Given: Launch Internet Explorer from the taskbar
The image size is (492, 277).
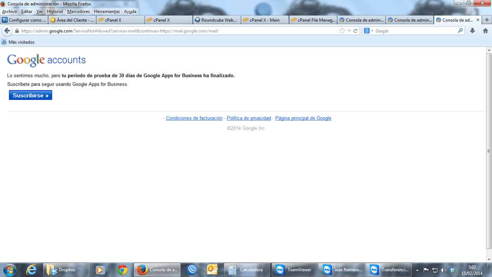Looking at the screenshot, I should click(31, 270).
